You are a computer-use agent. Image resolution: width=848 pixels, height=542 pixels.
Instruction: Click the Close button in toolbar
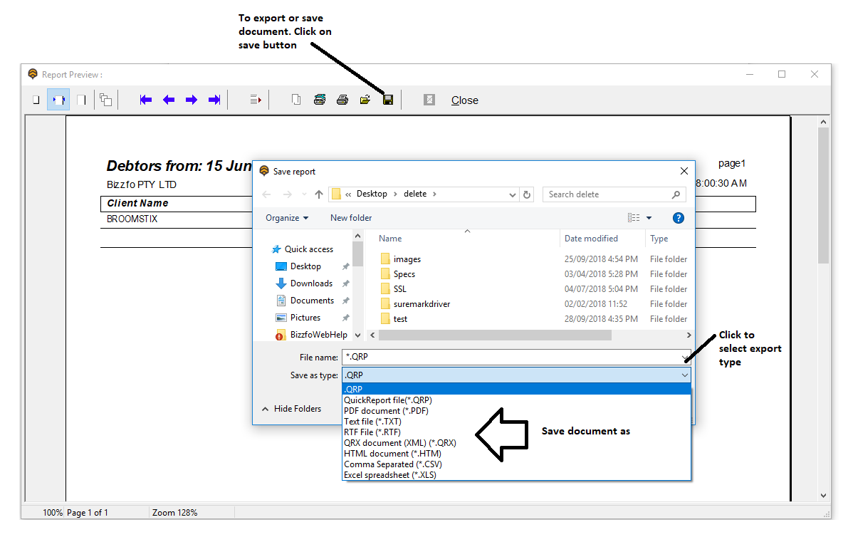(x=464, y=100)
